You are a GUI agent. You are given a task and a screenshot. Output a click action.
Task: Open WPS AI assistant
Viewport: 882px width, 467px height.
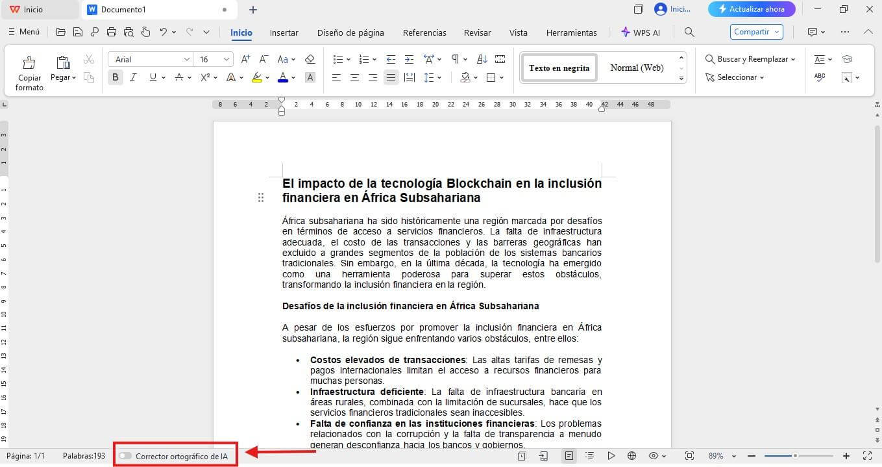click(641, 32)
